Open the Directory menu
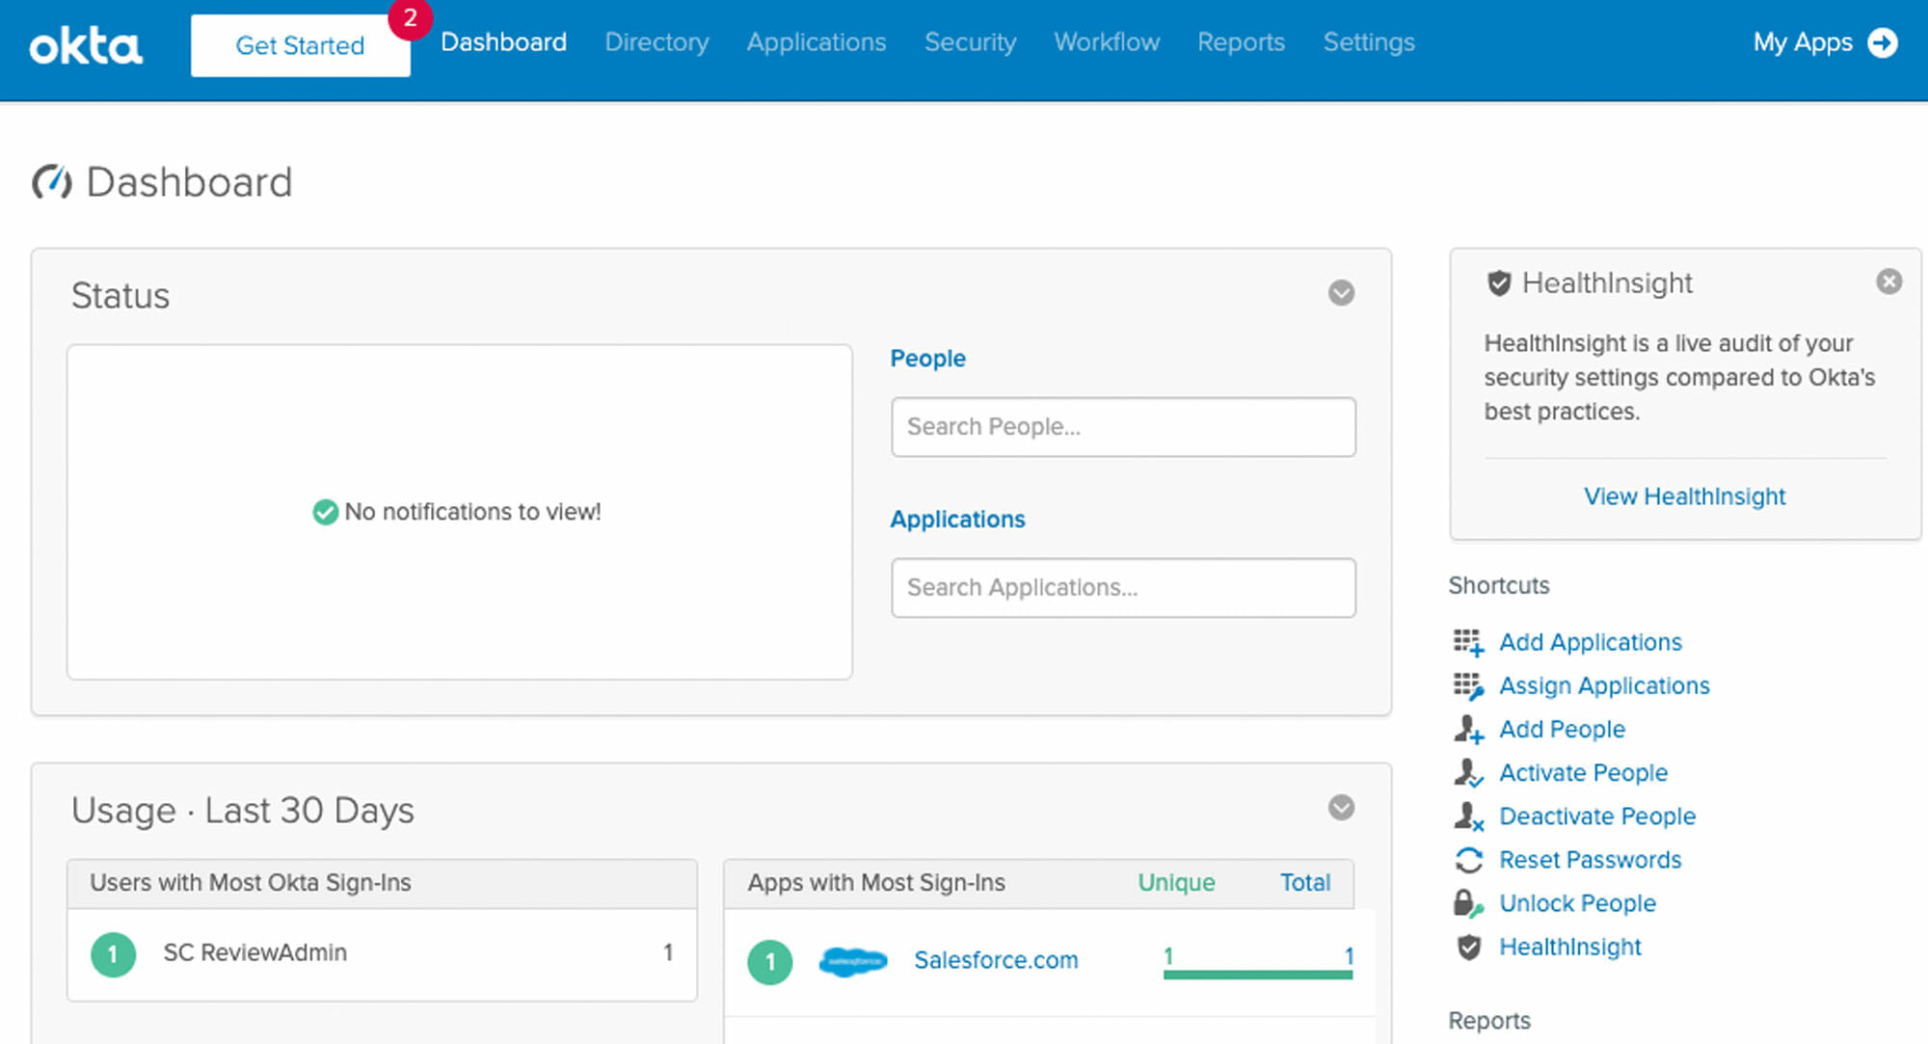 (656, 42)
